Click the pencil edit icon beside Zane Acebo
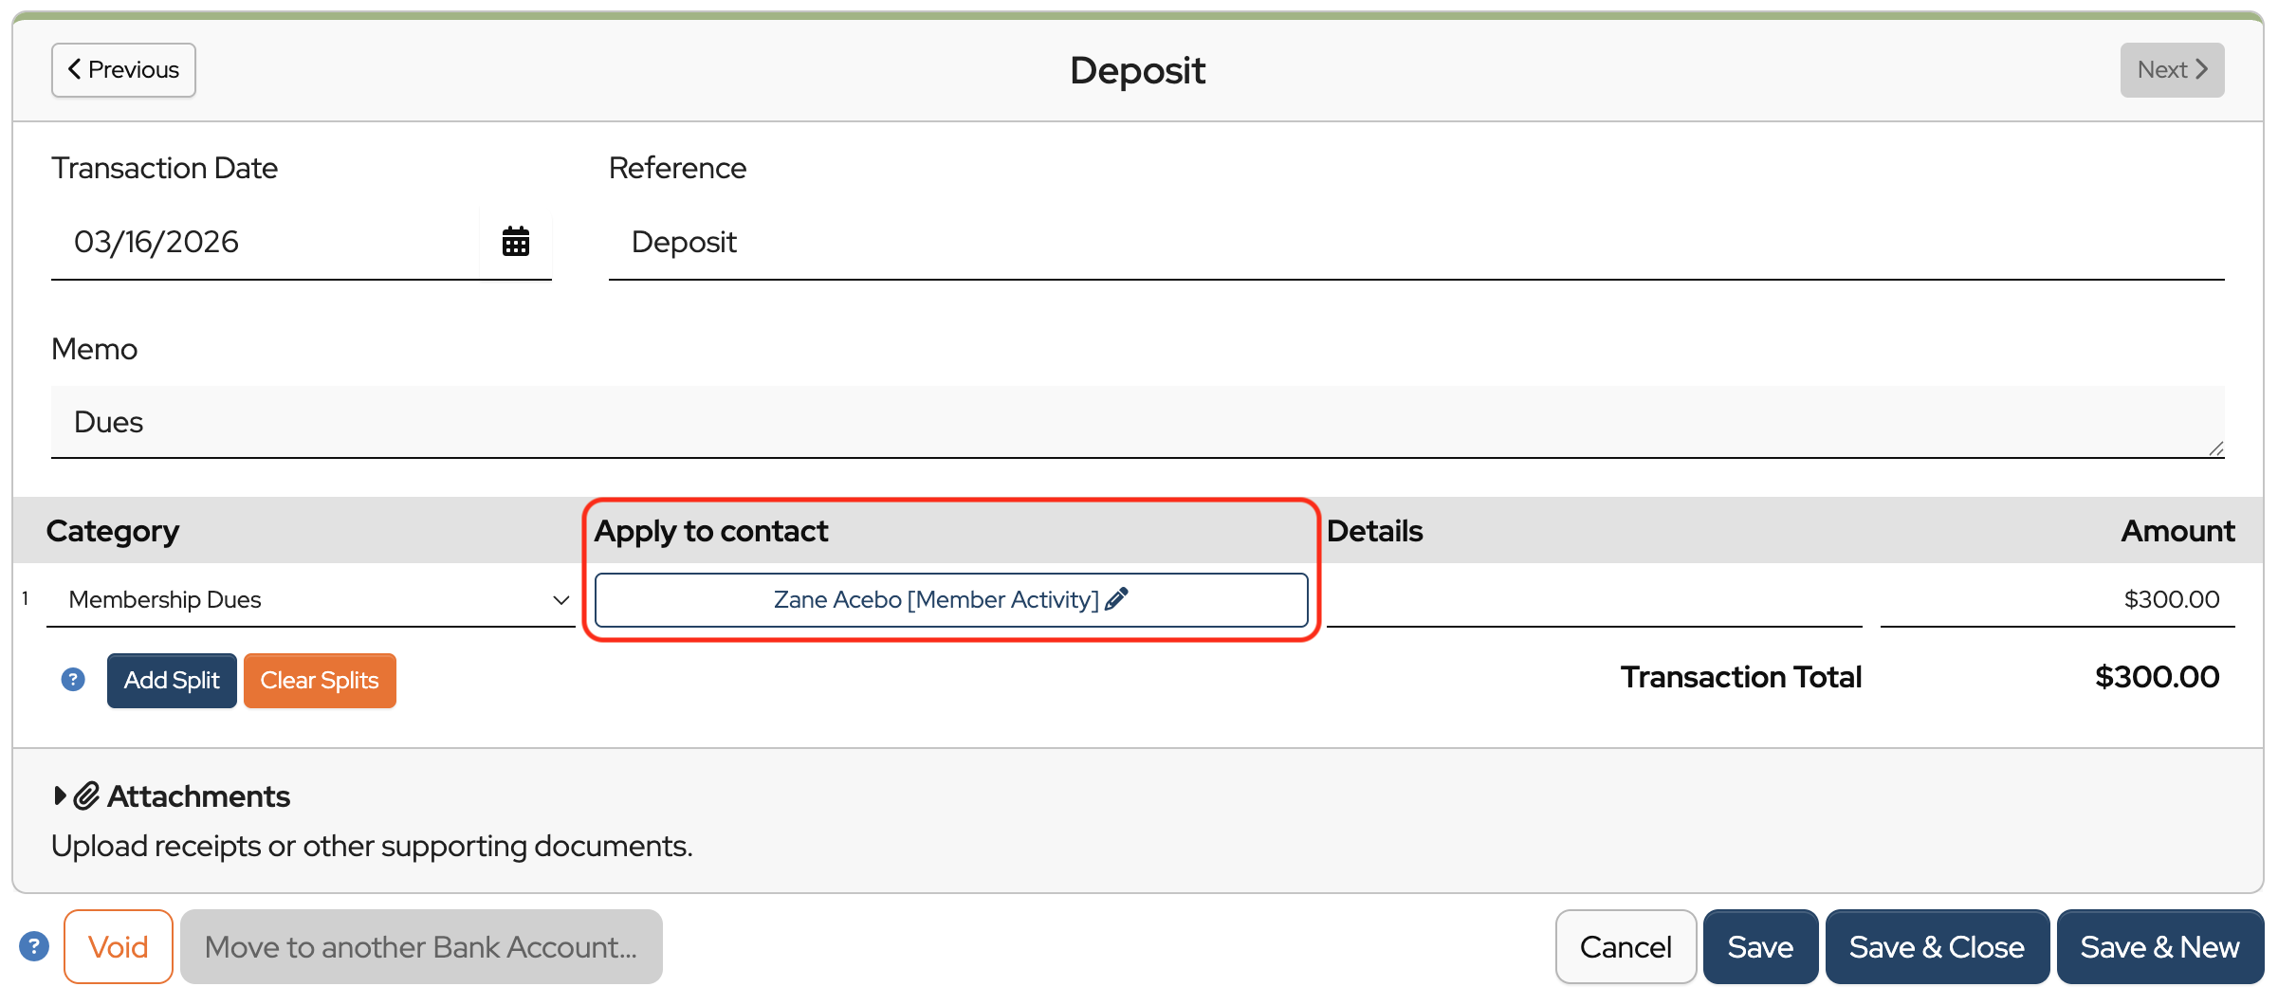Image resolution: width=2278 pixels, height=1005 pixels. click(1116, 599)
